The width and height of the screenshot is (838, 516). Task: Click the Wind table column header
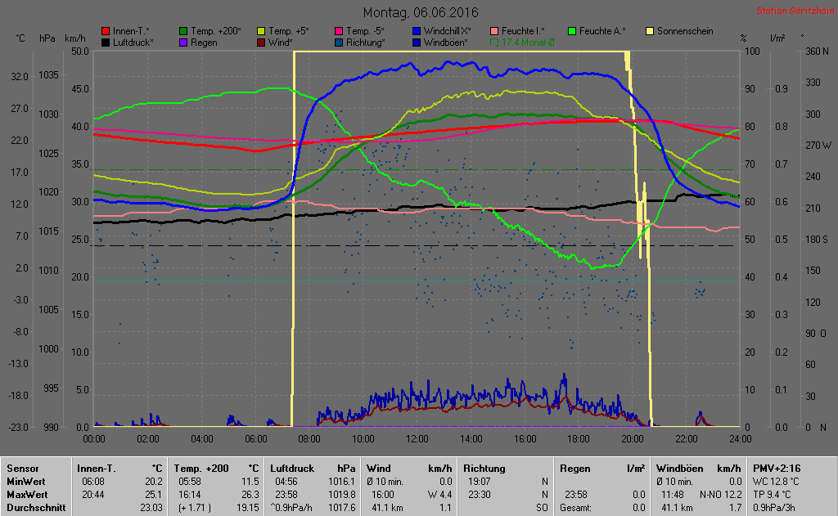(x=379, y=469)
